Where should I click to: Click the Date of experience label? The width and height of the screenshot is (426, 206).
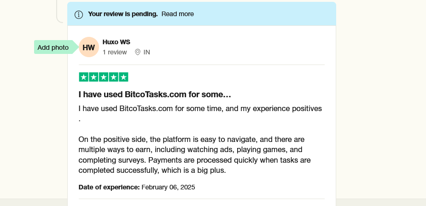tap(109, 187)
